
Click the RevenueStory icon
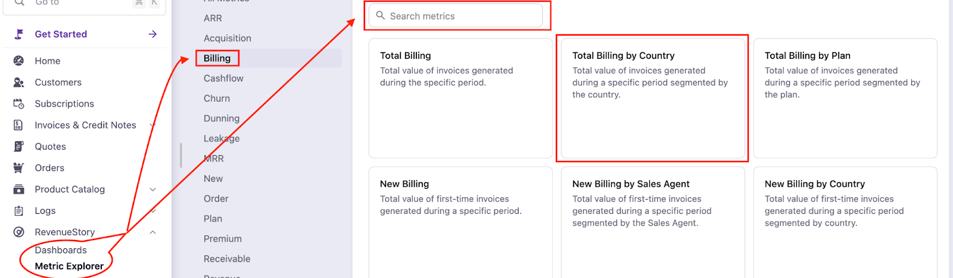pos(18,232)
